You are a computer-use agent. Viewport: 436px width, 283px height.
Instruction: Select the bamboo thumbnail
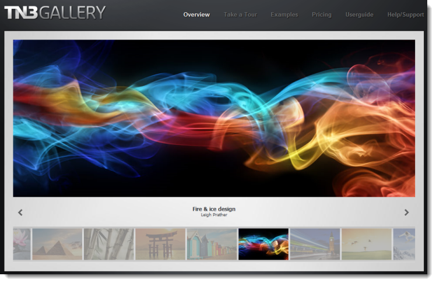point(109,244)
